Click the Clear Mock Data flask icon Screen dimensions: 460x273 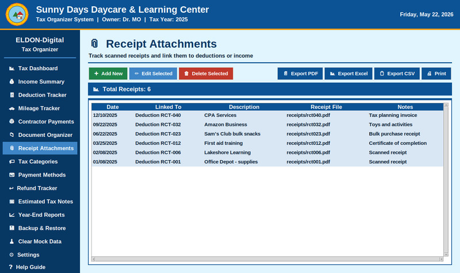[x=11, y=241]
